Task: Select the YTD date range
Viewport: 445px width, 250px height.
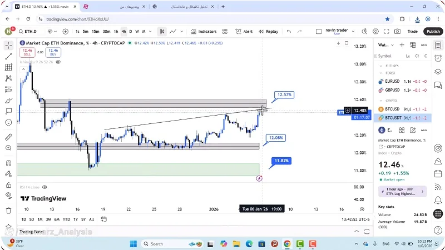Action: pyautogui.click(x=66, y=219)
